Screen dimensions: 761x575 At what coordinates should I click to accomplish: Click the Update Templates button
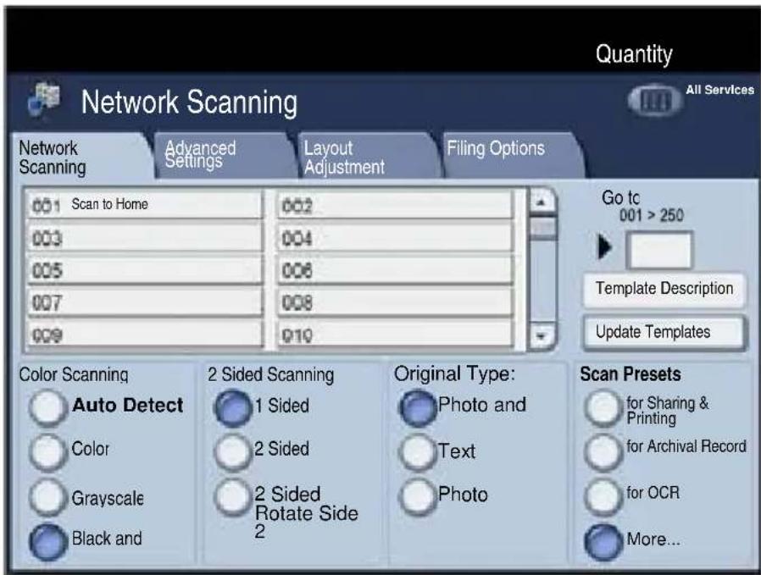pos(664,333)
